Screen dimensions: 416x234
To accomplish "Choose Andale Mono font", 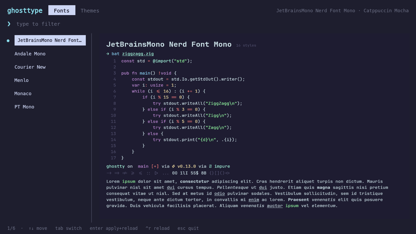I will [x=30, y=54].
